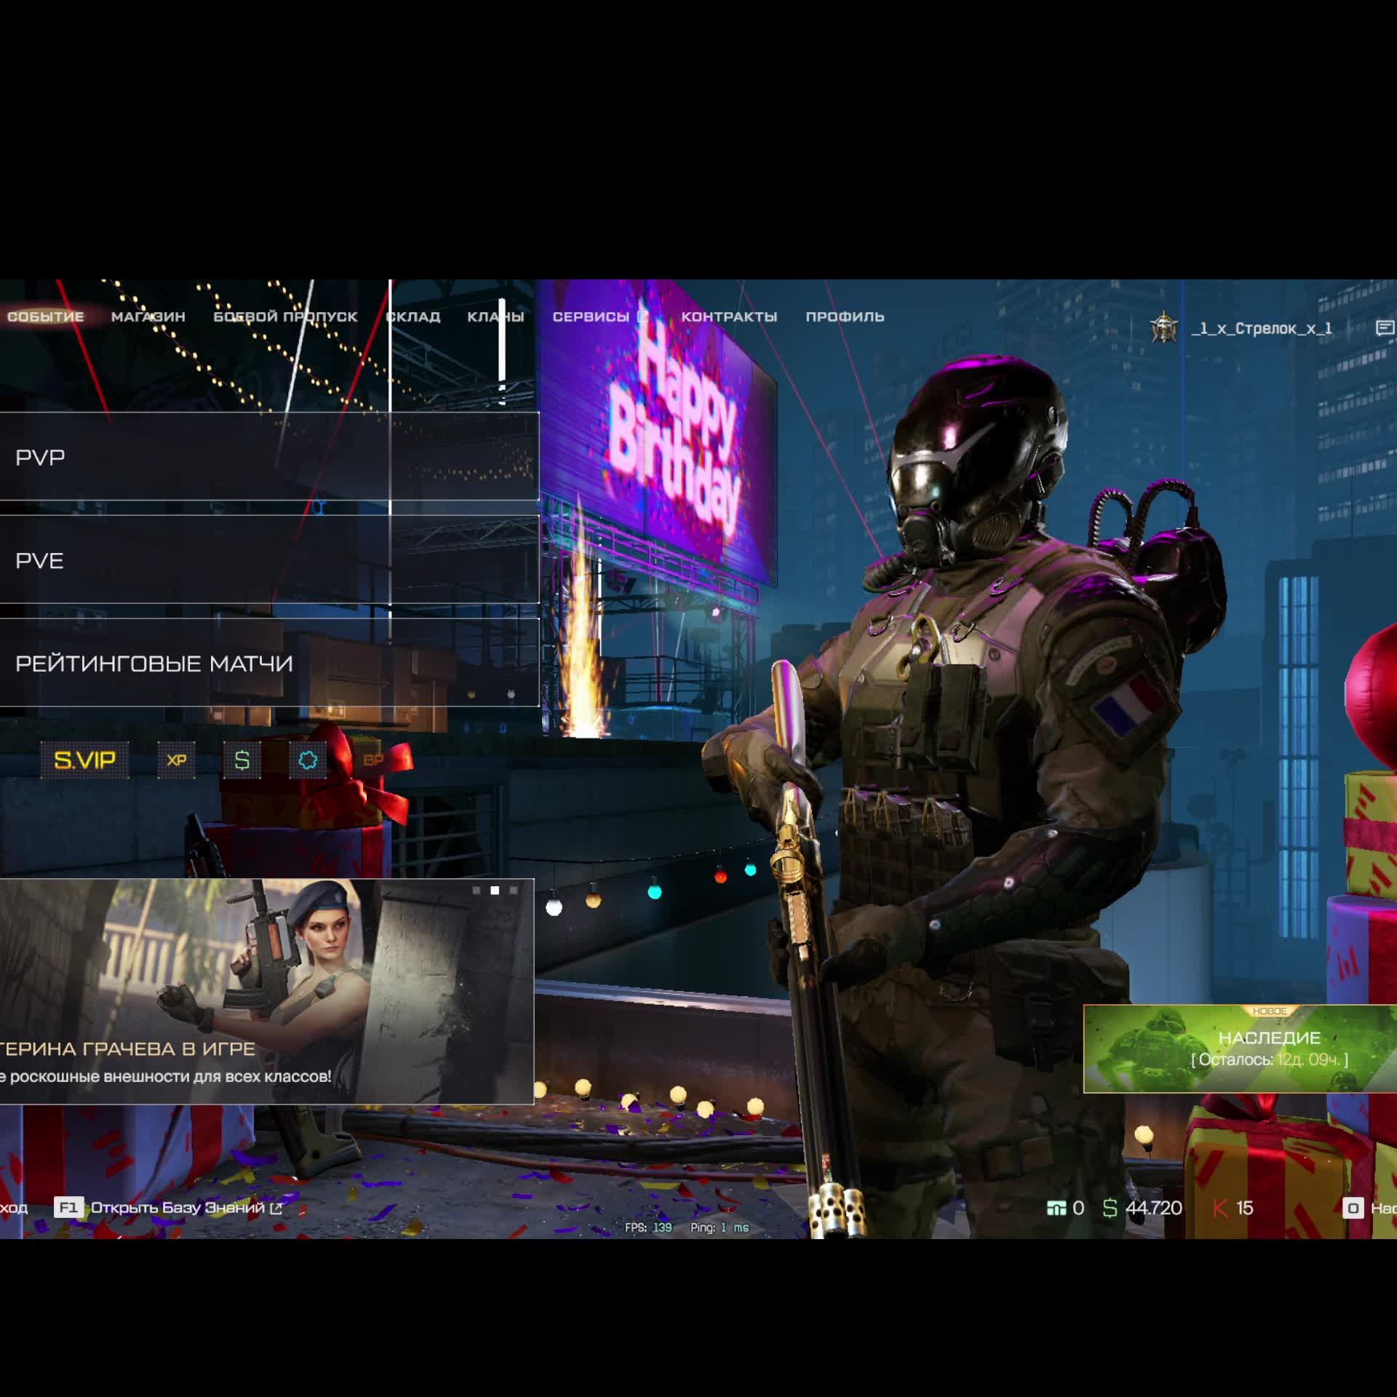Image resolution: width=1397 pixels, height=1397 pixels.
Task: Open the chat message icon
Action: (x=1385, y=328)
